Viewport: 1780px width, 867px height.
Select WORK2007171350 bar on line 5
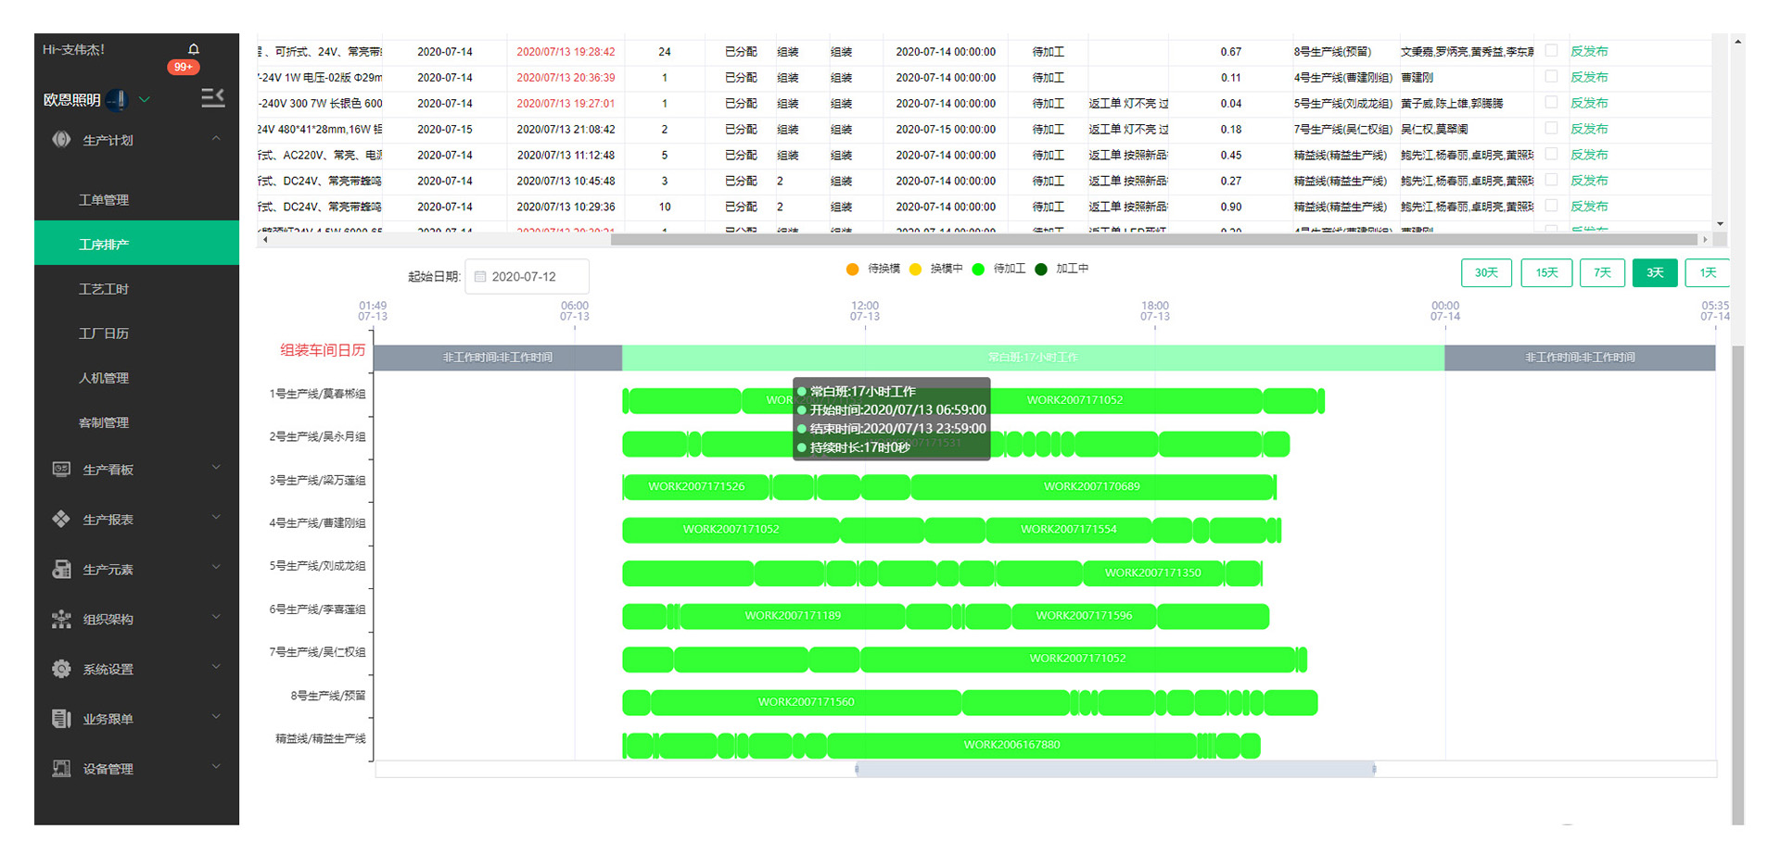pos(1152,573)
